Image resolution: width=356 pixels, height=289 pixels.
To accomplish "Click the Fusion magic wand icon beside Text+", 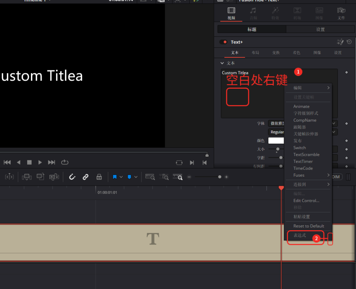I will point(340,42).
